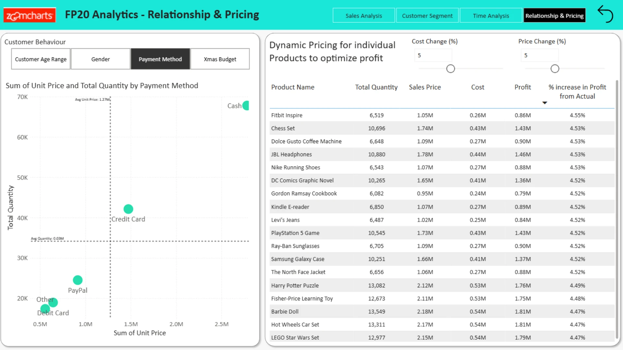Click Hot Wheels Car Set product
Screen dimensions: 623x350
pyautogui.click(x=442, y=324)
